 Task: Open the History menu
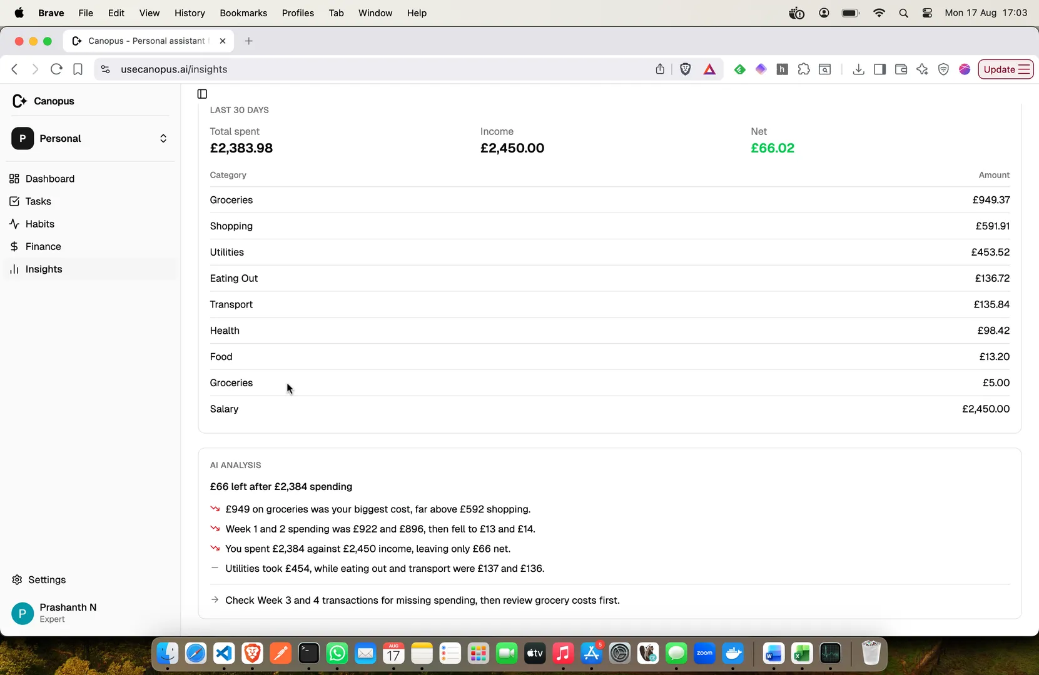(190, 12)
